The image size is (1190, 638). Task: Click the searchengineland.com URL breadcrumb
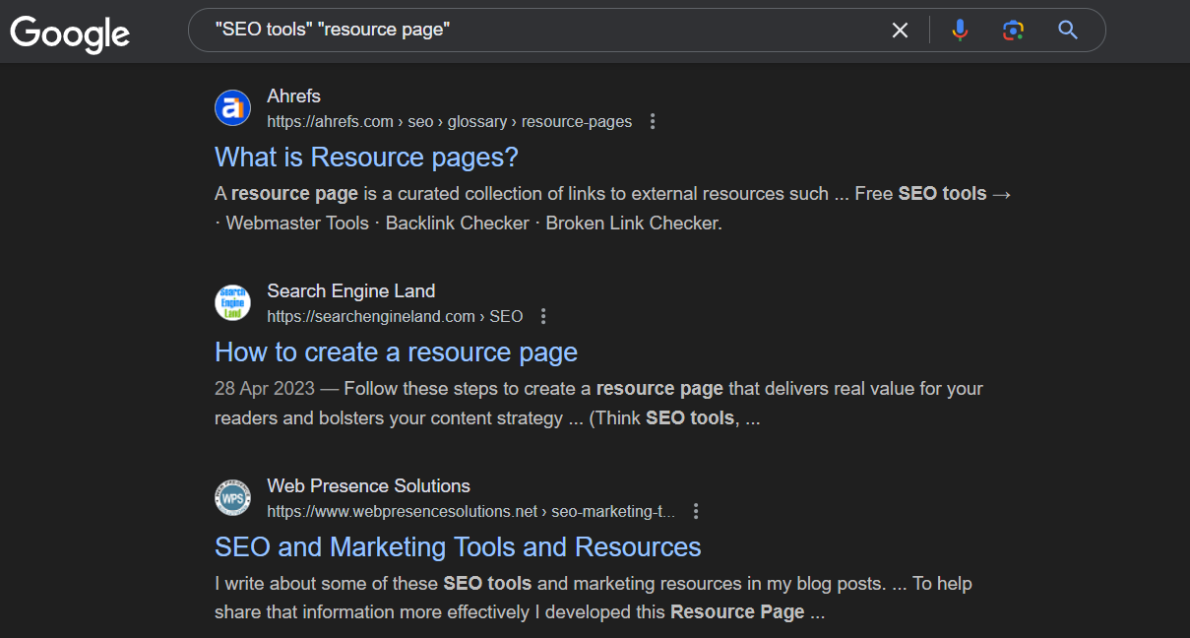[x=395, y=317]
